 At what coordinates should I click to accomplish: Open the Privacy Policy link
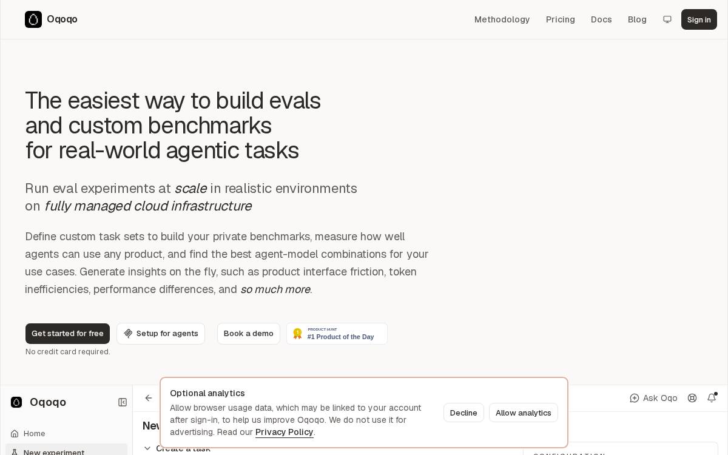[x=285, y=432]
